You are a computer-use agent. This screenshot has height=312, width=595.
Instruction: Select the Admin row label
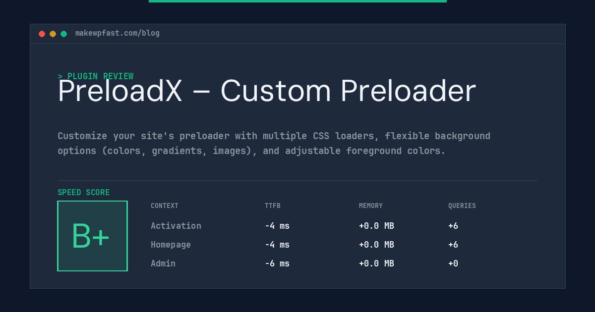[163, 263]
